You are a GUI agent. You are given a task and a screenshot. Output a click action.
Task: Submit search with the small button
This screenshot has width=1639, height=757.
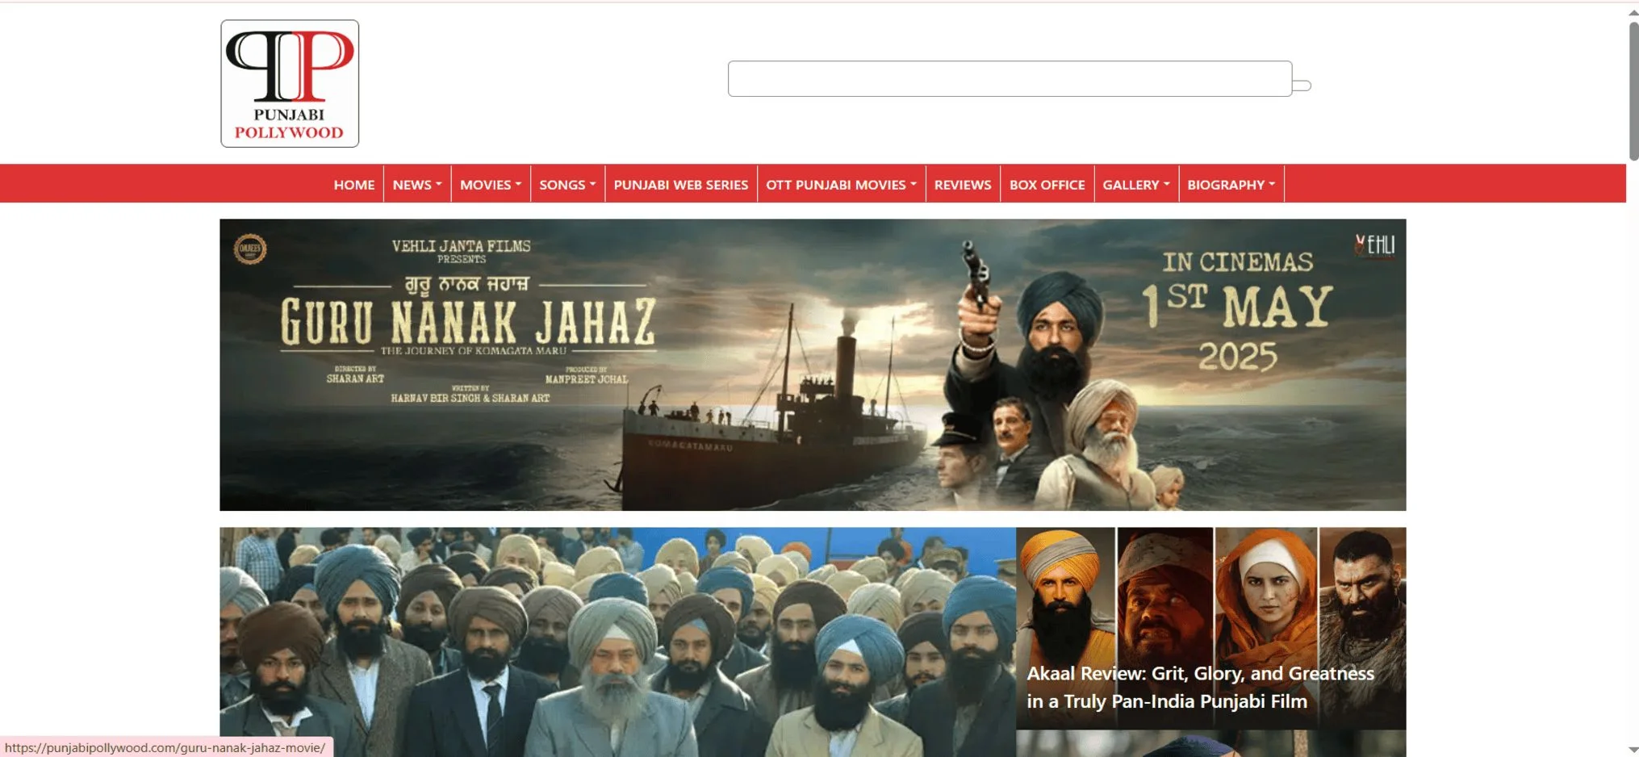[x=1302, y=86]
